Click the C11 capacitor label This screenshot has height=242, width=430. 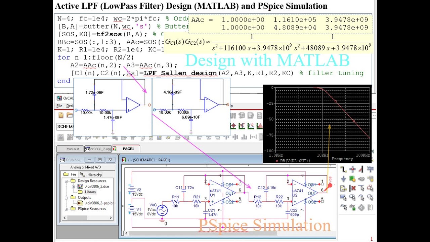pos(179,188)
